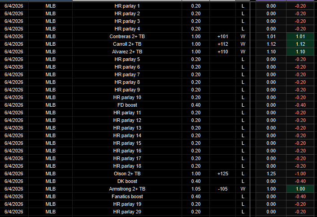Image resolution: width=317 pixels, height=217 pixels.
Task: Click the +125 odds cell
Action: pyautogui.click(x=222, y=174)
